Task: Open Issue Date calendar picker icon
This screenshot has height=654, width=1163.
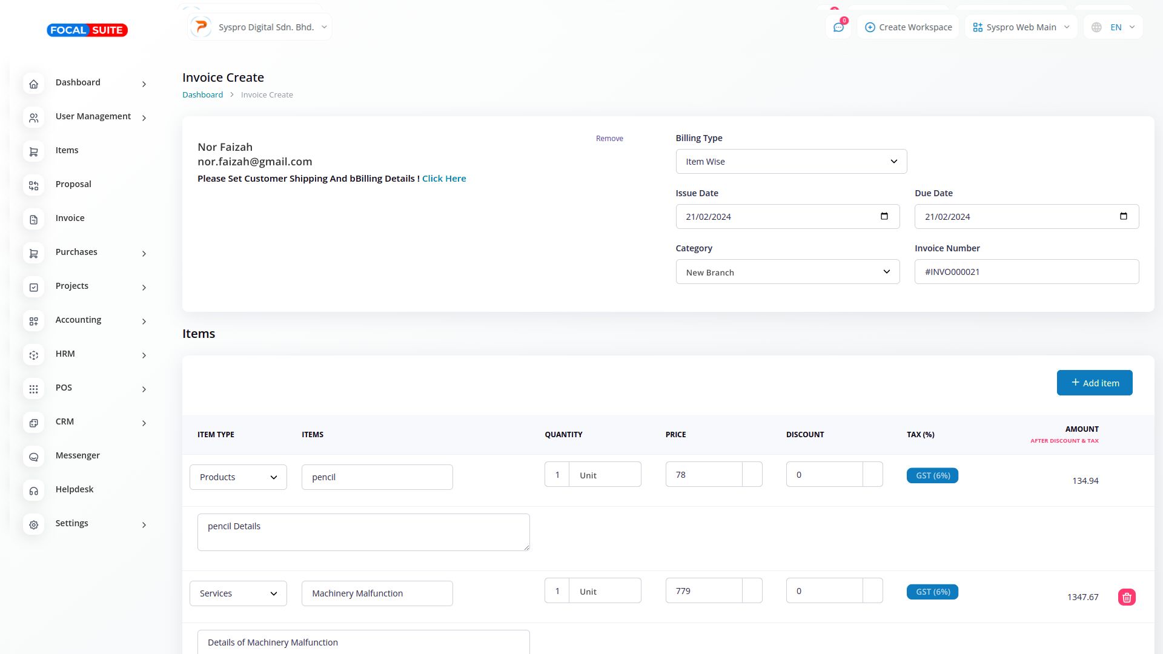Action: (x=884, y=216)
